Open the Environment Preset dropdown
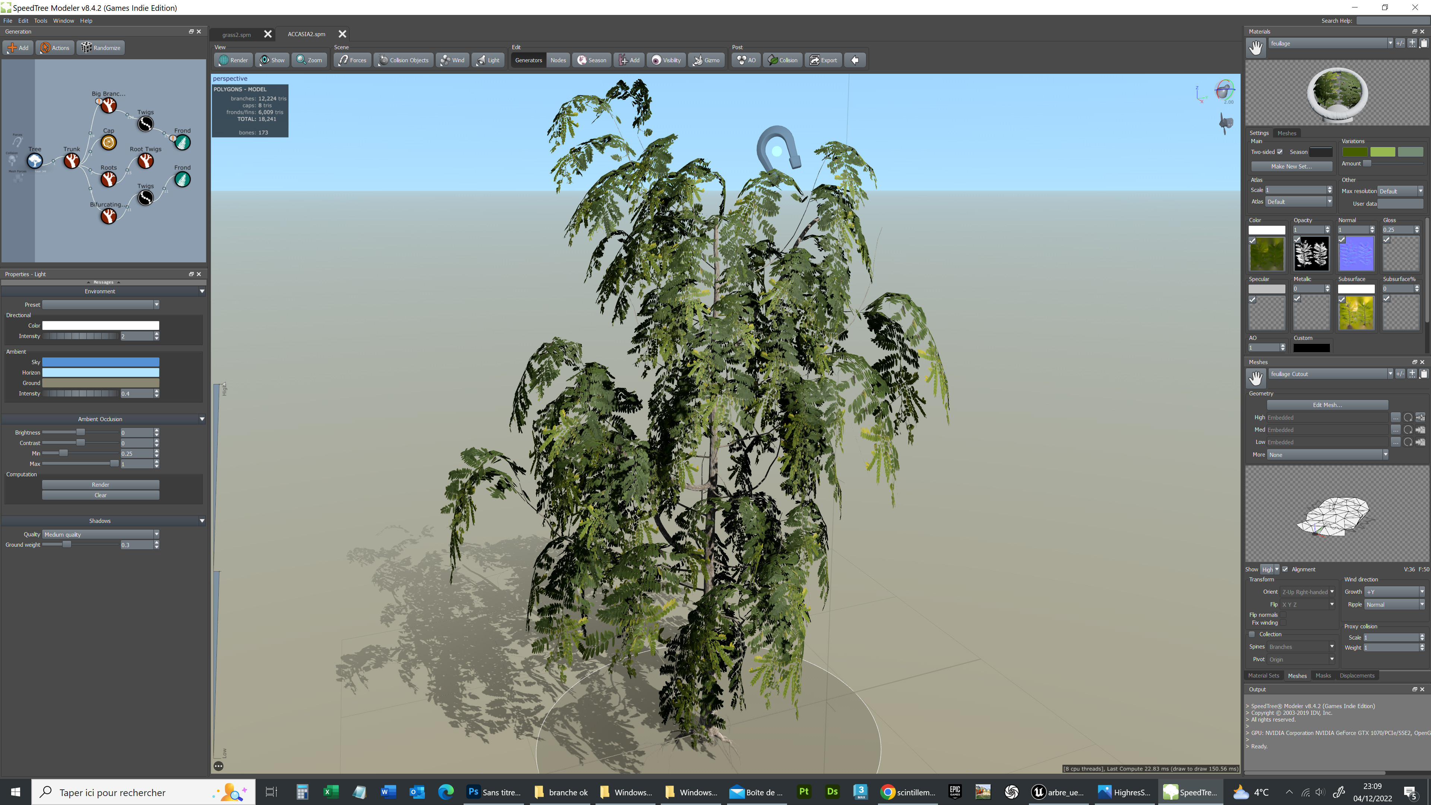Screen dimensions: 1431x805 (100, 304)
